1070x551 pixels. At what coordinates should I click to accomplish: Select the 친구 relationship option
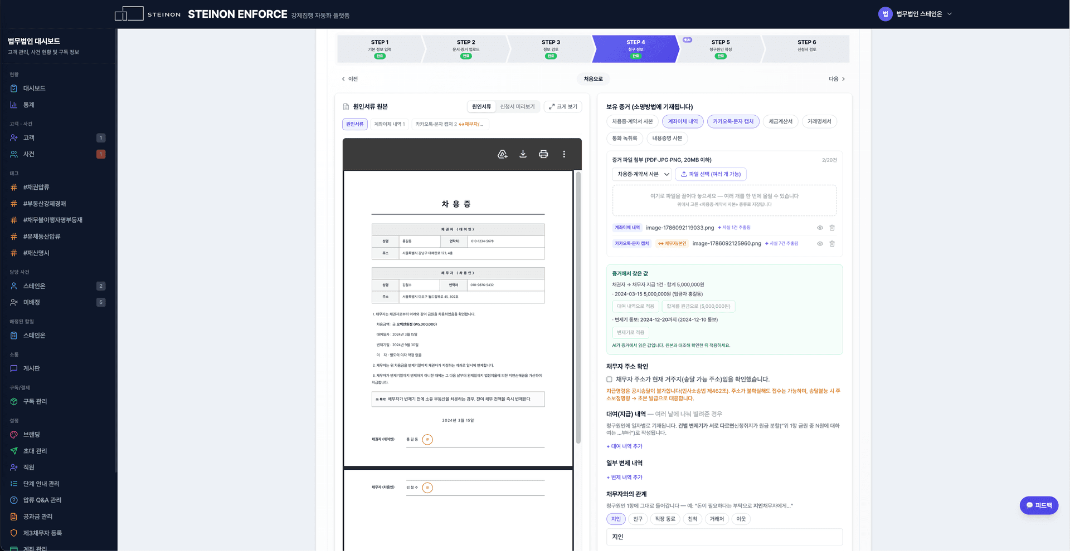tap(638, 519)
